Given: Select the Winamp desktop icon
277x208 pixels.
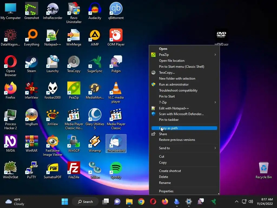Looking at the screenshot, I should pyautogui.click(x=95, y=144).
